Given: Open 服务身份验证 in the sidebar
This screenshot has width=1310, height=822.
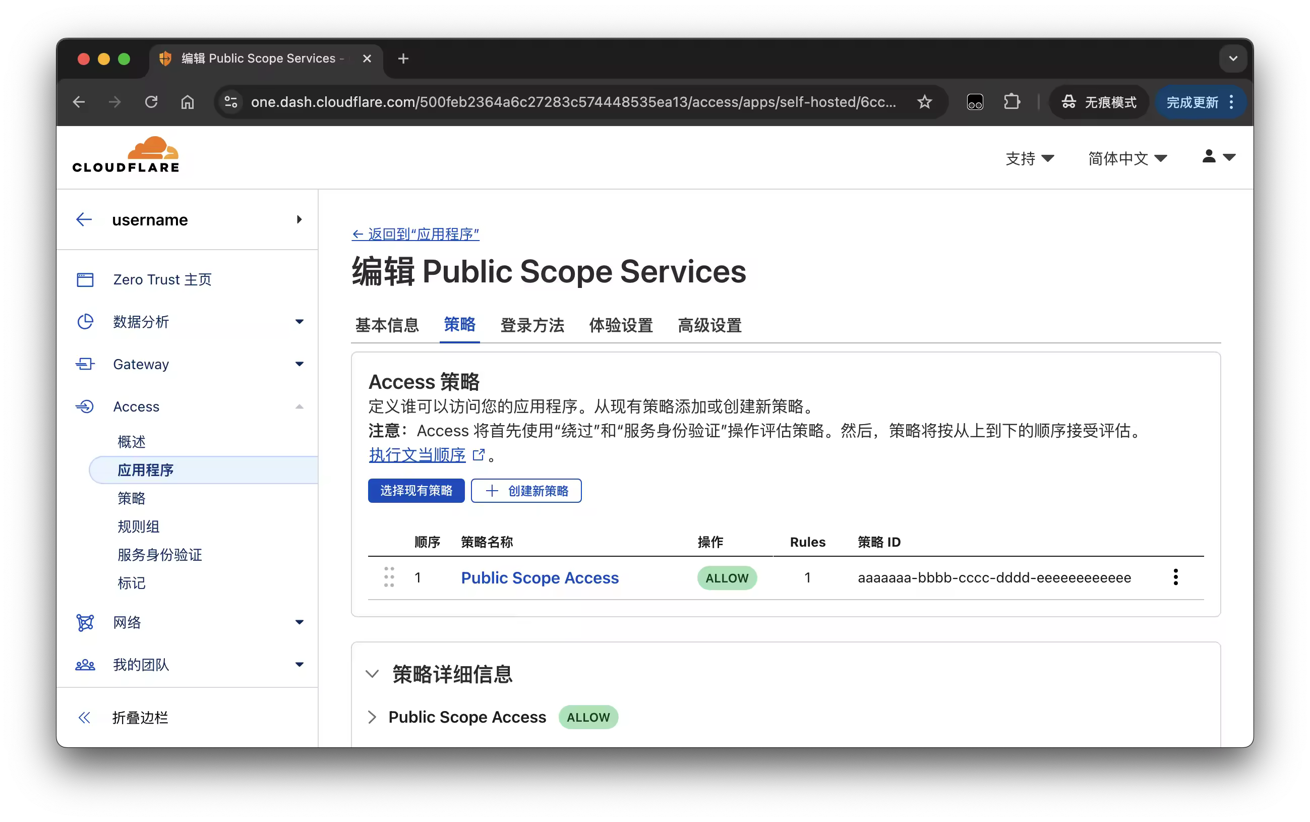Looking at the screenshot, I should click(160, 555).
